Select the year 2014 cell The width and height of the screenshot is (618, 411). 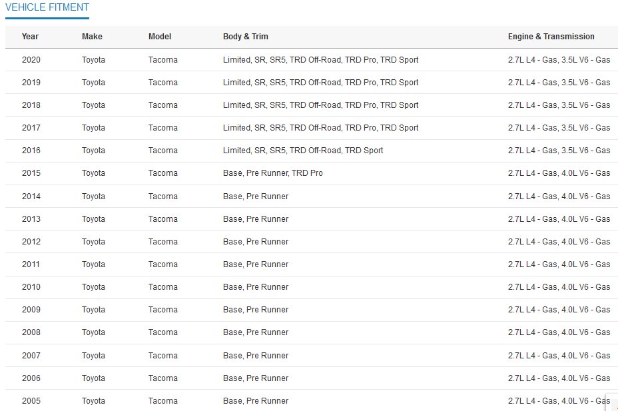click(x=31, y=197)
